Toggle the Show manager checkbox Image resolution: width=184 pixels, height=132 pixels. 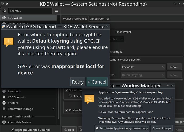pos(67,90)
